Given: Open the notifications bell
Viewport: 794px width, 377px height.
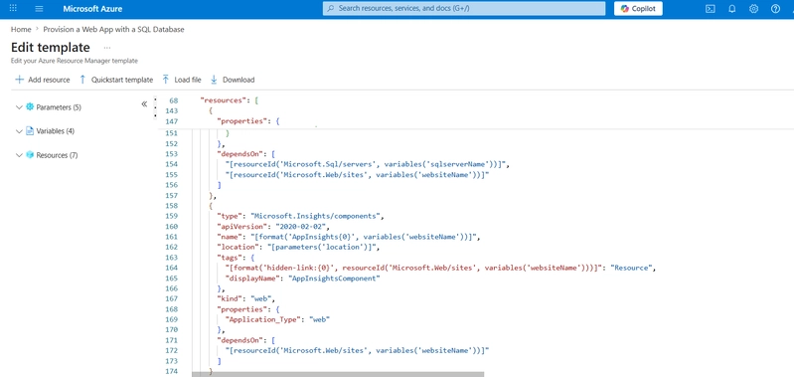Looking at the screenshot, I should click(731, 9).
